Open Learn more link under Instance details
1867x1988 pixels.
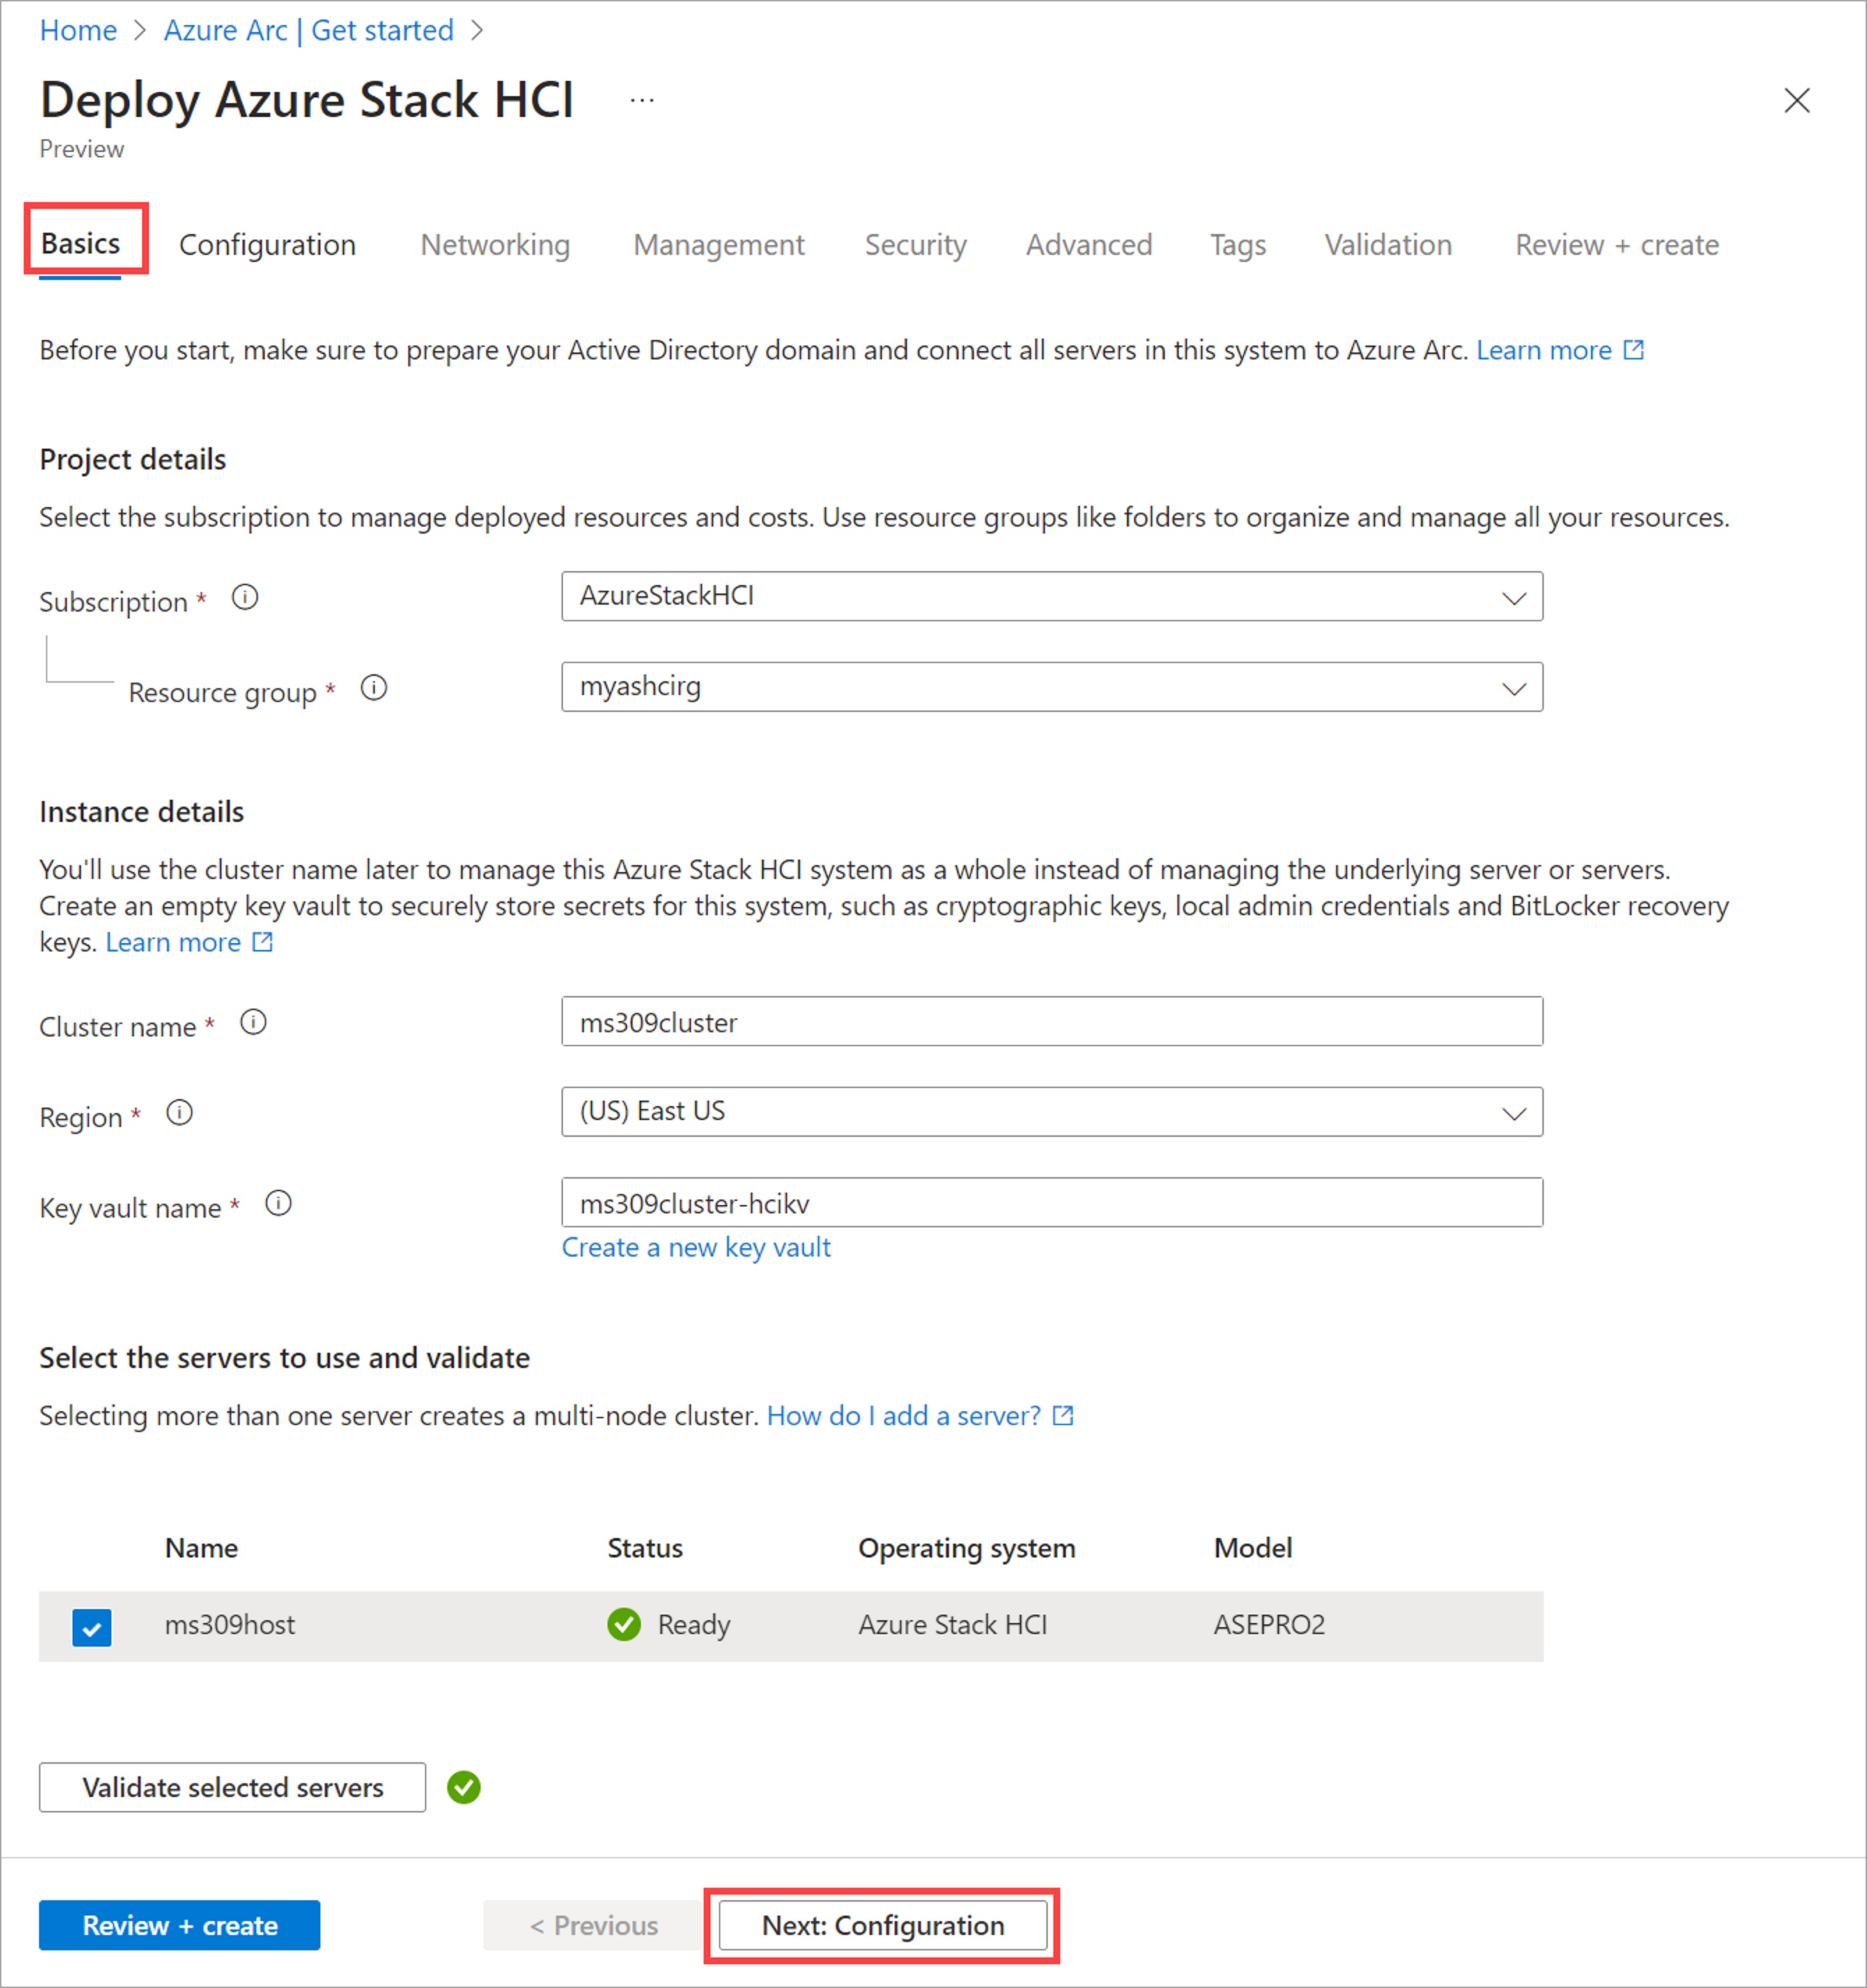tap(189, 942)
